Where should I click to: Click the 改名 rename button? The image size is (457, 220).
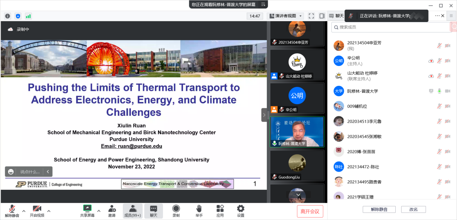[x=413, y=210]
